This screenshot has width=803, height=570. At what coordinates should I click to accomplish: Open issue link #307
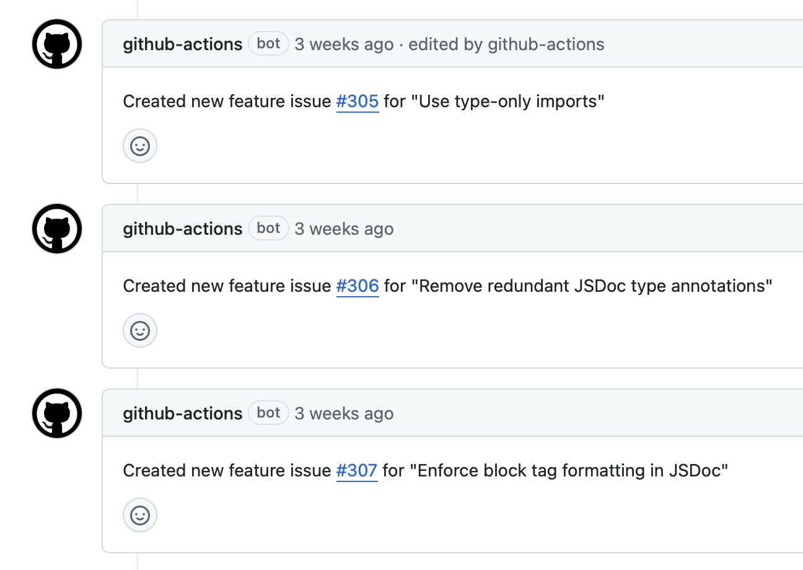[357, 470]
